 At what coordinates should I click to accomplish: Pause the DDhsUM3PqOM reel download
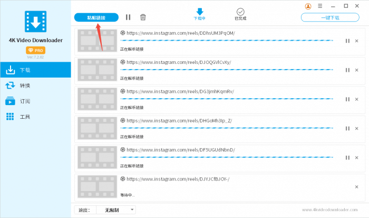pyautogui.click(x=347, y=41)
